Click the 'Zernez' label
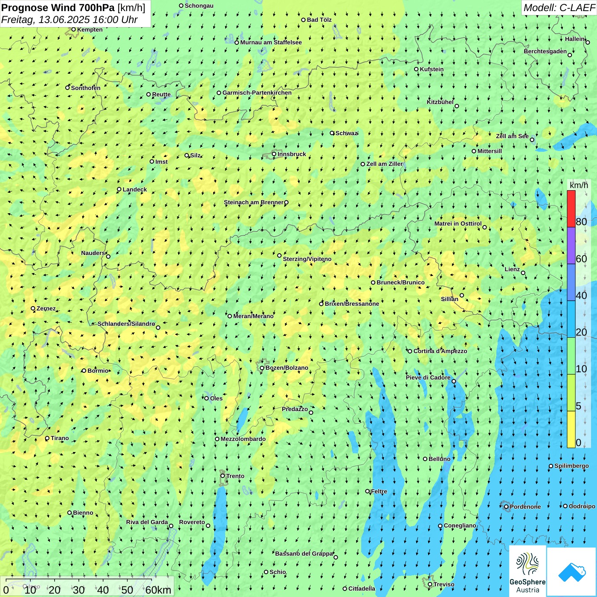The image size is (597, 597). click(x=46, y=308)
